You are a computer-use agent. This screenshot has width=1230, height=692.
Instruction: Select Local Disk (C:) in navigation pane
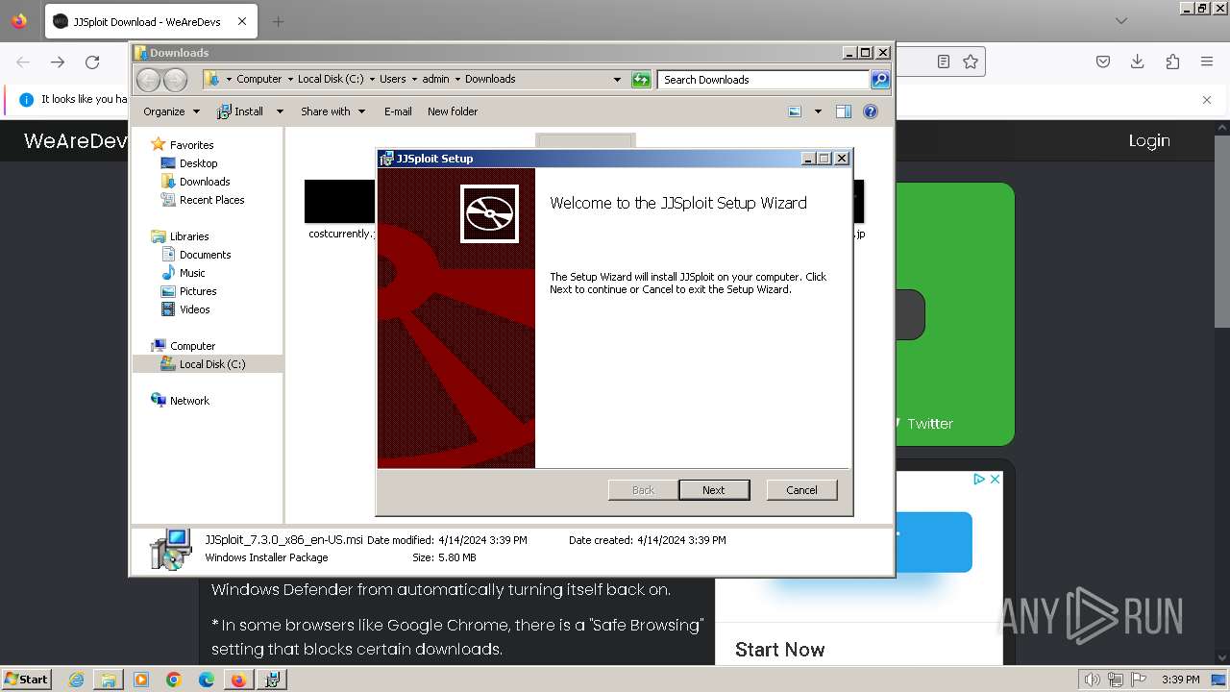[211, 364]
